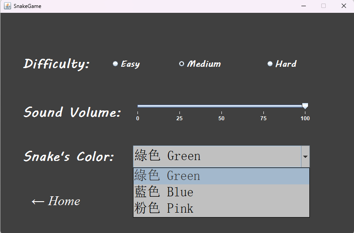Set sound volume at the 25 tick

(179, 106)
